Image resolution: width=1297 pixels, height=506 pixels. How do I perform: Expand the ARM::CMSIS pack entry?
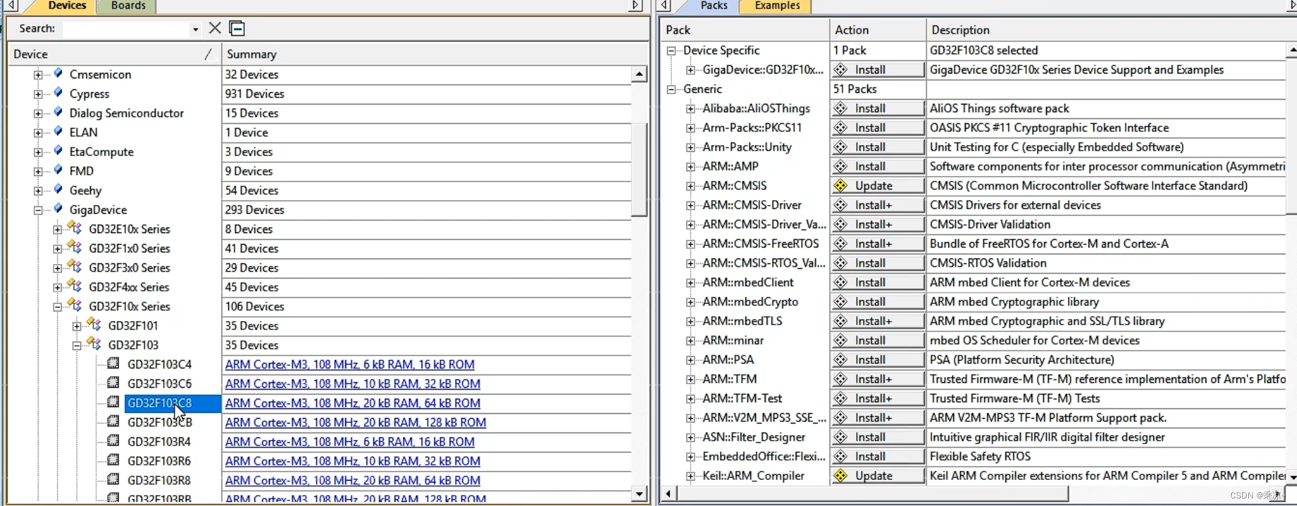[x=690, y=186]
